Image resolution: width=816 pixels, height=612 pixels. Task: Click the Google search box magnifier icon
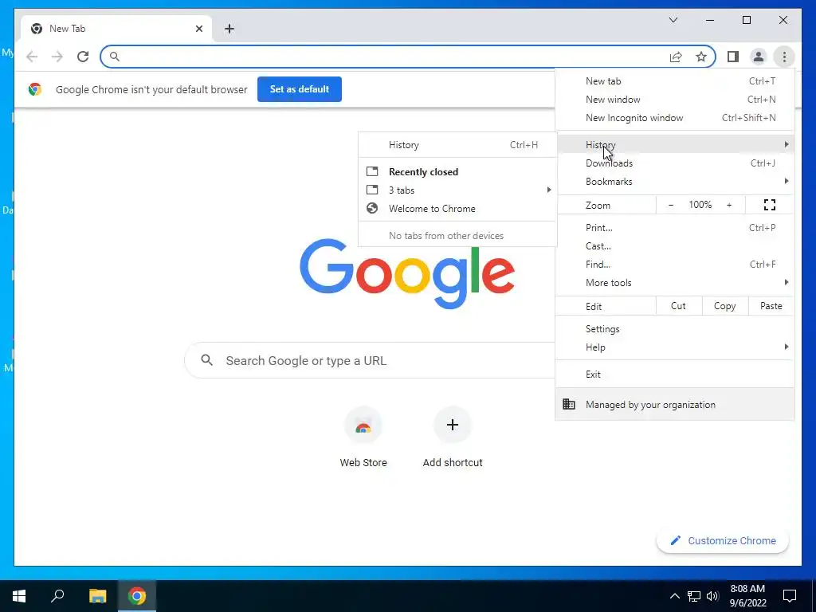(x=206, y=360)
